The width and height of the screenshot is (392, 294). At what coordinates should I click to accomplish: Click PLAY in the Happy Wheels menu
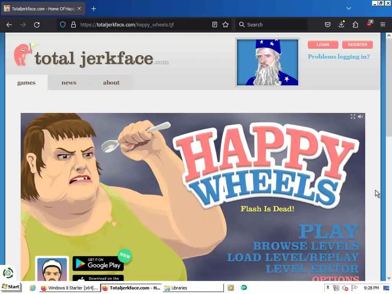coord(329,231)
